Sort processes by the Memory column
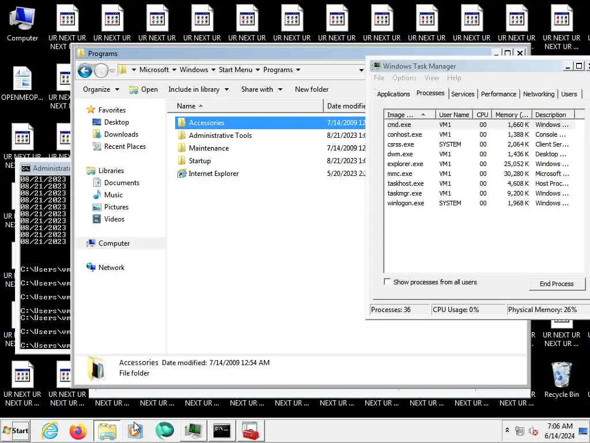Image resolution: width=590 pixels, height=443 pixels. [x=512, y=115]
